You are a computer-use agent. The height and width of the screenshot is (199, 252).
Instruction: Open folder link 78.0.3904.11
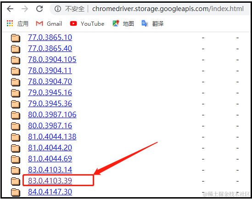pos(50,71)
